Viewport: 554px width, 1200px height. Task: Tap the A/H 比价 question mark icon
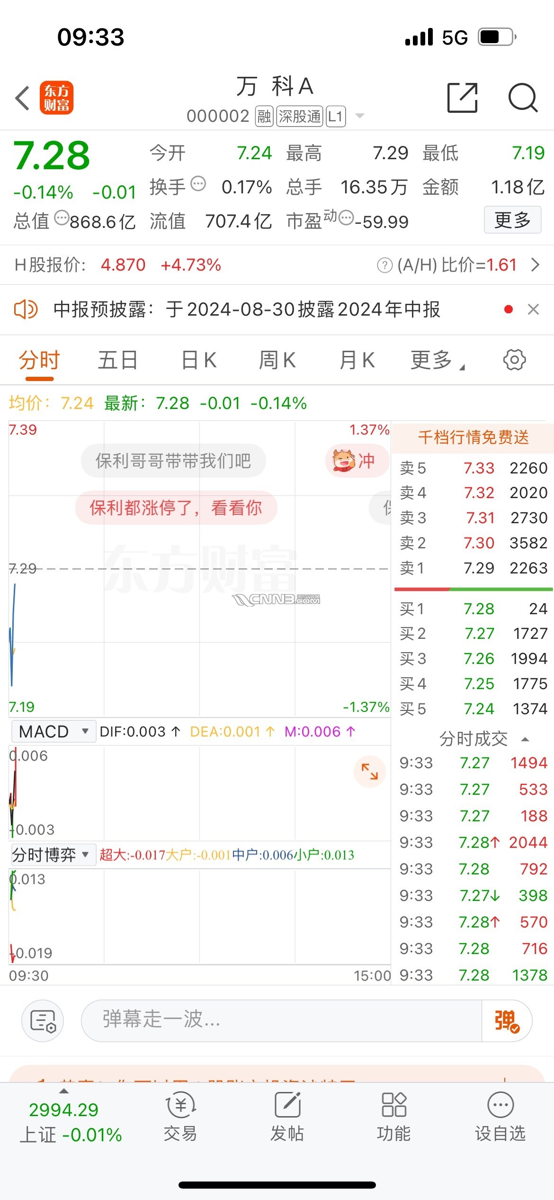[x=384, y=265]
